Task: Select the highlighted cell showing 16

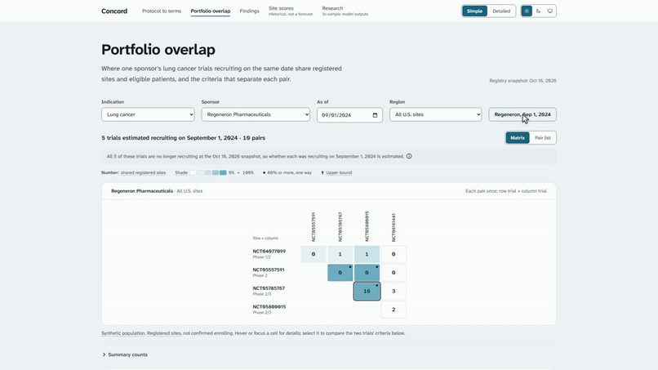Action: [367, 291]
